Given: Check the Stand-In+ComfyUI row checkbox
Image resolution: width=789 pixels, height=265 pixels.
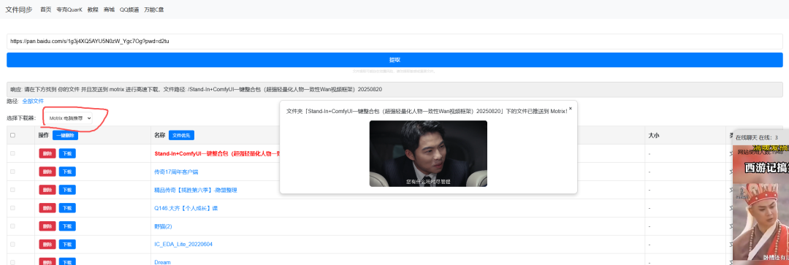Looking at the screenshot, I should (x=12, y=153).
